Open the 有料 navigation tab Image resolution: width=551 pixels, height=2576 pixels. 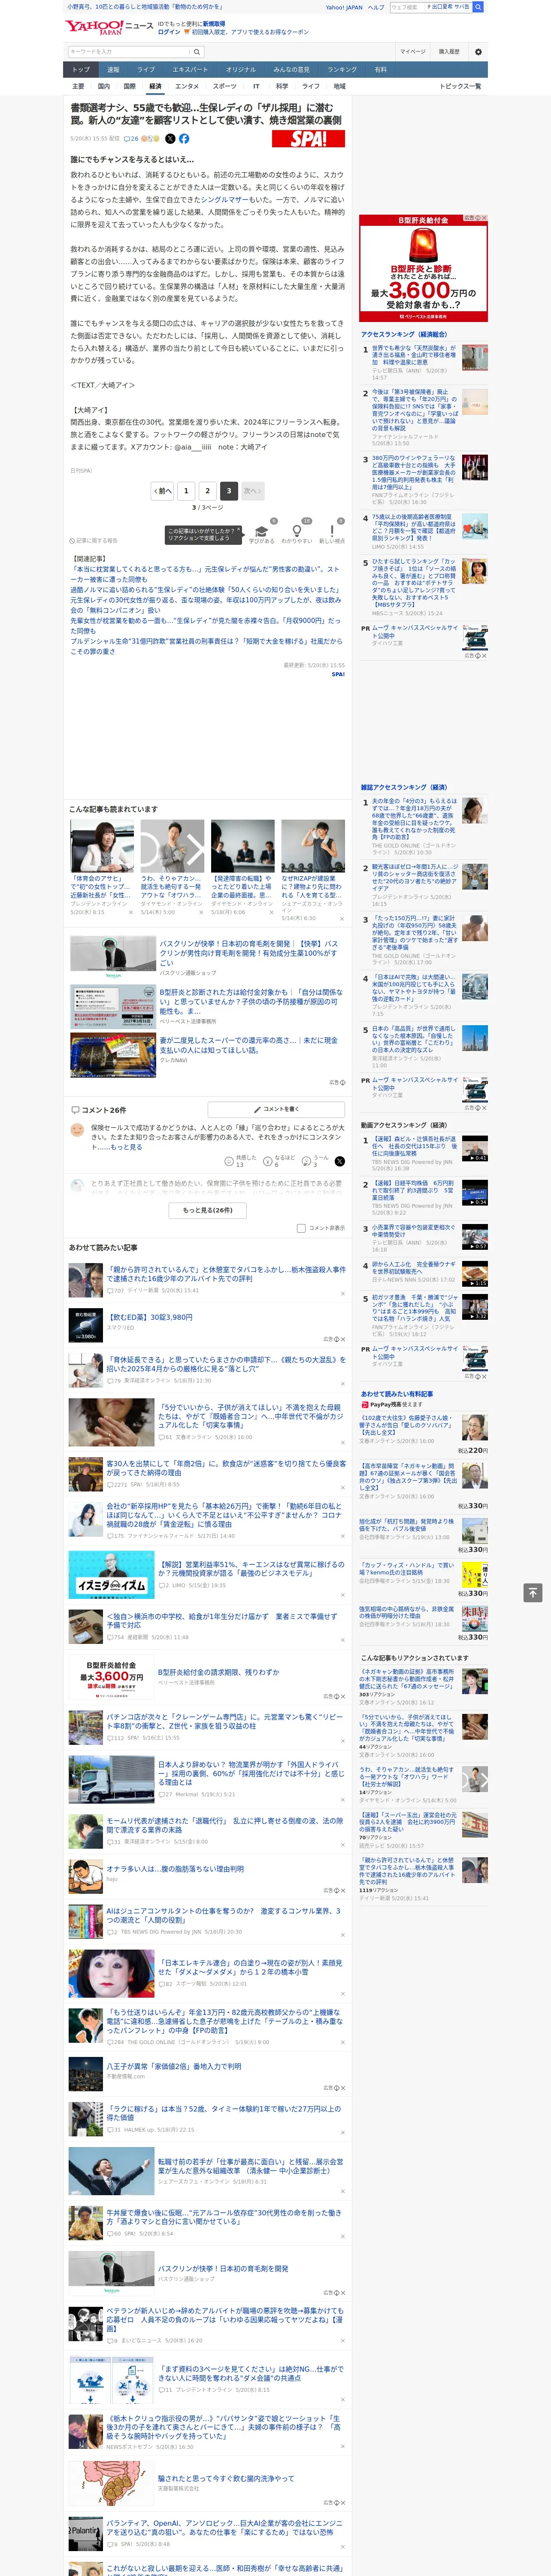381,70
